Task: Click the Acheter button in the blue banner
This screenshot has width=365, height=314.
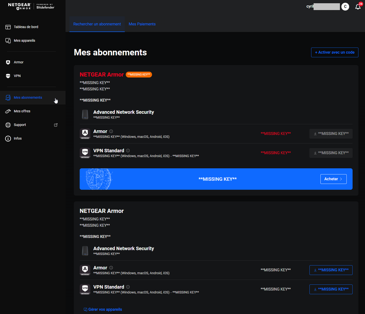Action: pos(333,179)
